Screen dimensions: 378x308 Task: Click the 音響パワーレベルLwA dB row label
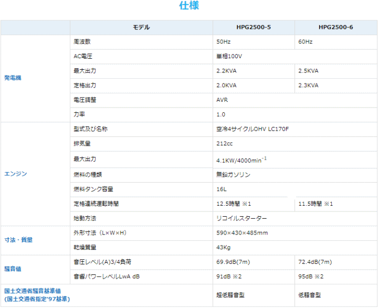point(107,277)
